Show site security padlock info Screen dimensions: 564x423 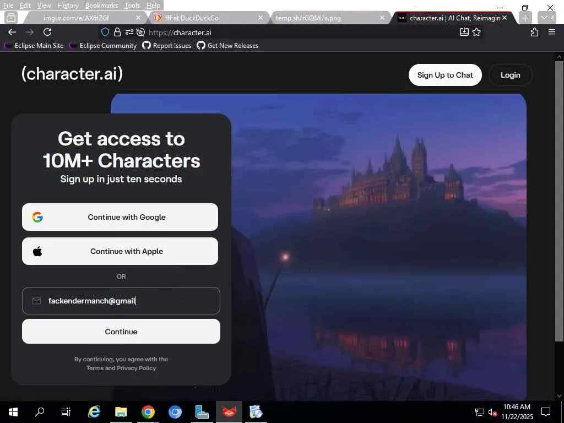pyautogui.click(x=117, y=32)
